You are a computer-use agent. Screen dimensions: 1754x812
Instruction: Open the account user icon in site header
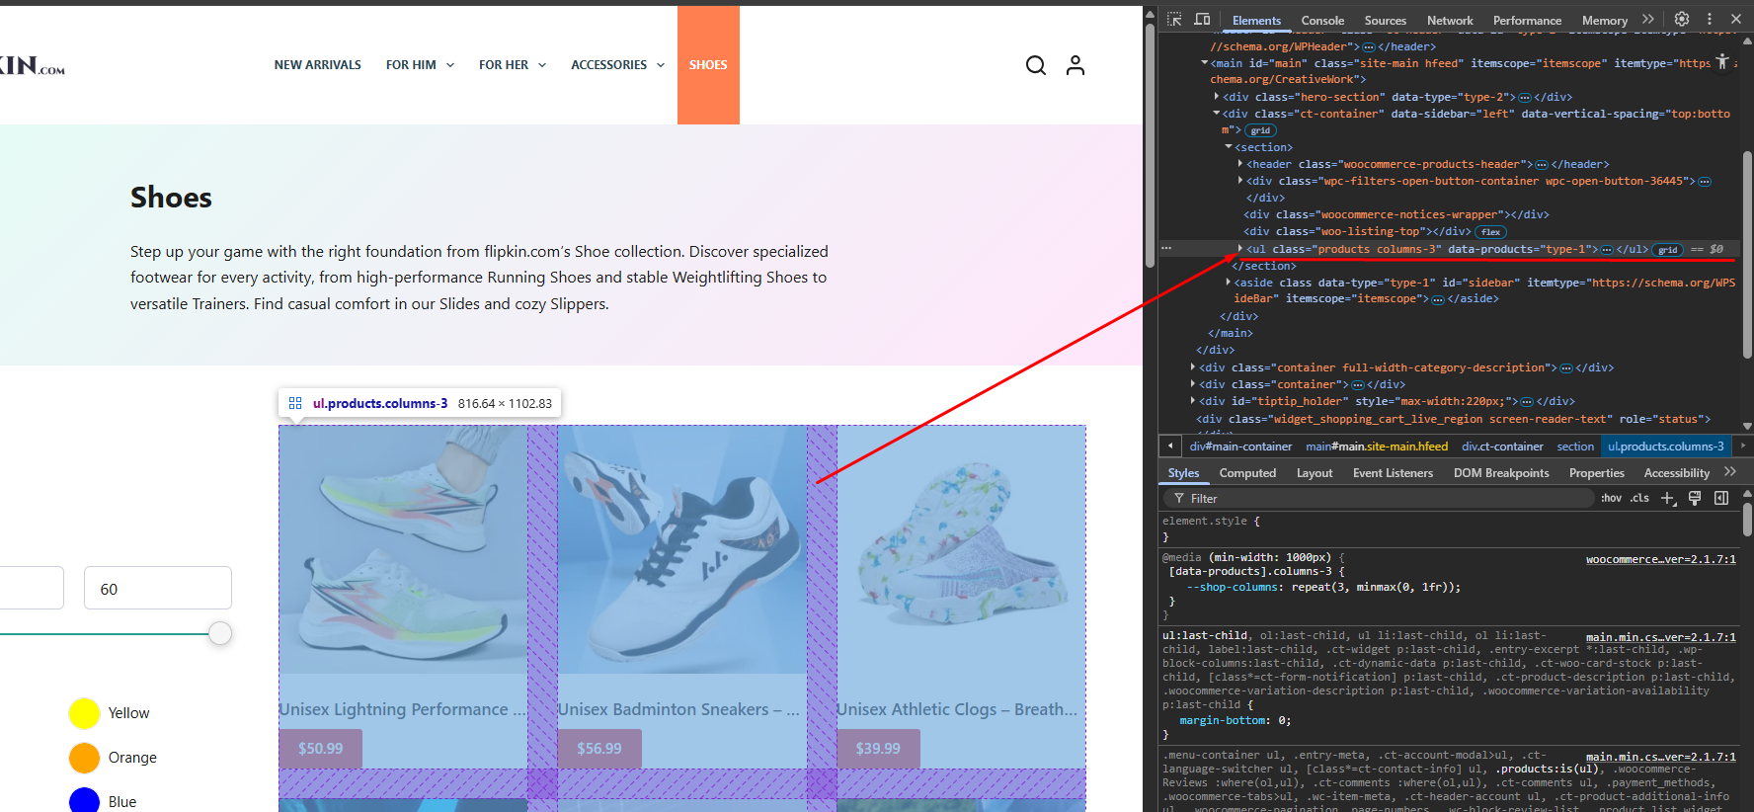pyautogui.click(x=1076, y=65)
